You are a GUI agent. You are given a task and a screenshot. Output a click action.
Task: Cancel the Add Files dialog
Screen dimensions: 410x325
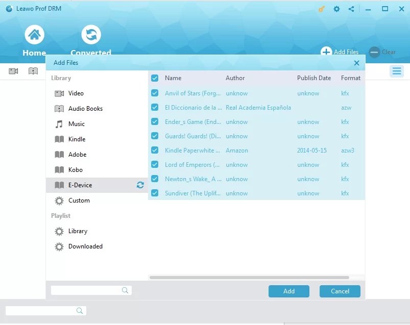[340, 291]
